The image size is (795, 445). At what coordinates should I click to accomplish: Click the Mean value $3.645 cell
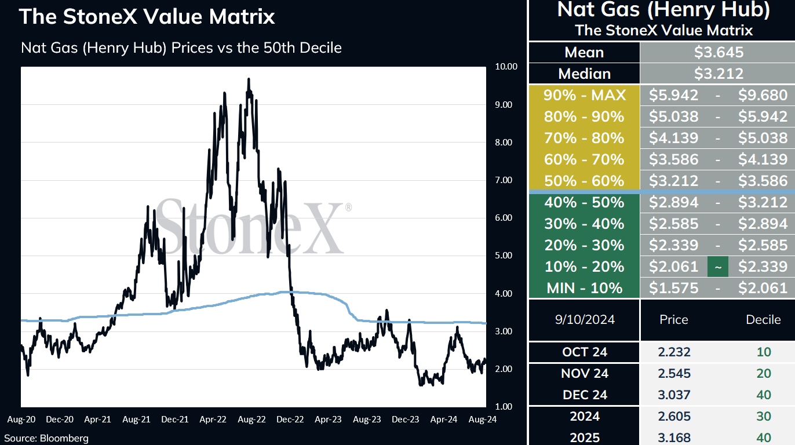pyautogui.click(x=719, y=53)
